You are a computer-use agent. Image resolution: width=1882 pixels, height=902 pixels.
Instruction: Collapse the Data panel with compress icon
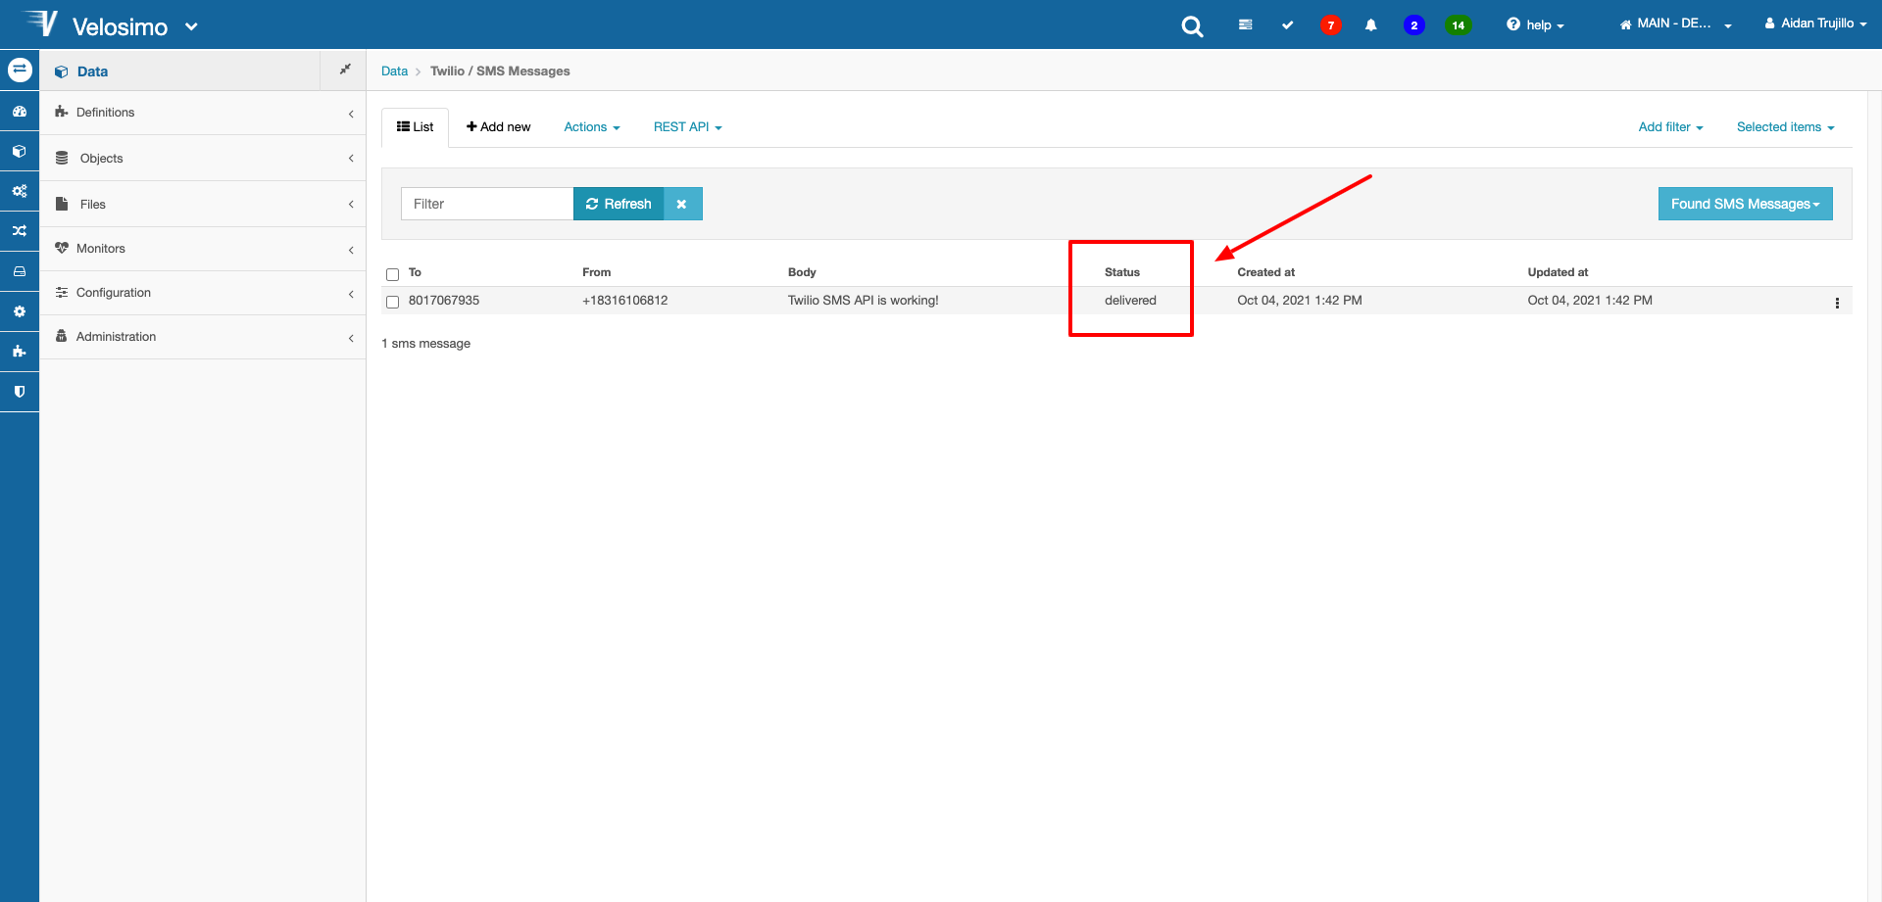point(344,70)
